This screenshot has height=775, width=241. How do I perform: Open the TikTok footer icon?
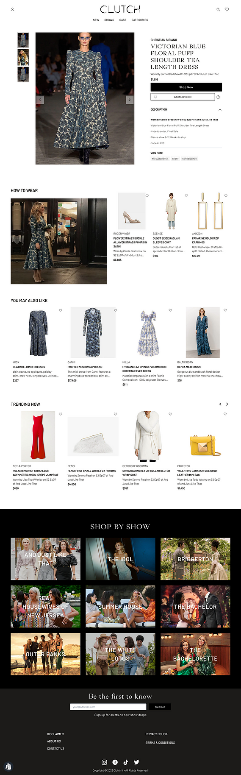click(x=126, y=762)
